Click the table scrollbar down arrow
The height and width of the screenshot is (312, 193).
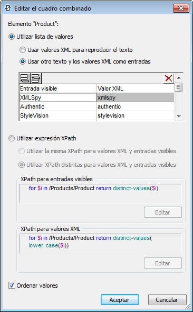(179, 116)
